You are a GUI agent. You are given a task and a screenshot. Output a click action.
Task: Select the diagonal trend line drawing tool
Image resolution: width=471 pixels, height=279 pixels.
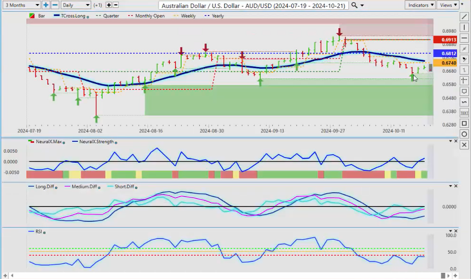click(464, 16)
